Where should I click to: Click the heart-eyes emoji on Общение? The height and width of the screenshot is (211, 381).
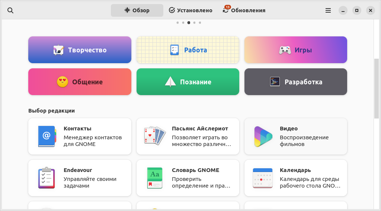coord(63,82)
